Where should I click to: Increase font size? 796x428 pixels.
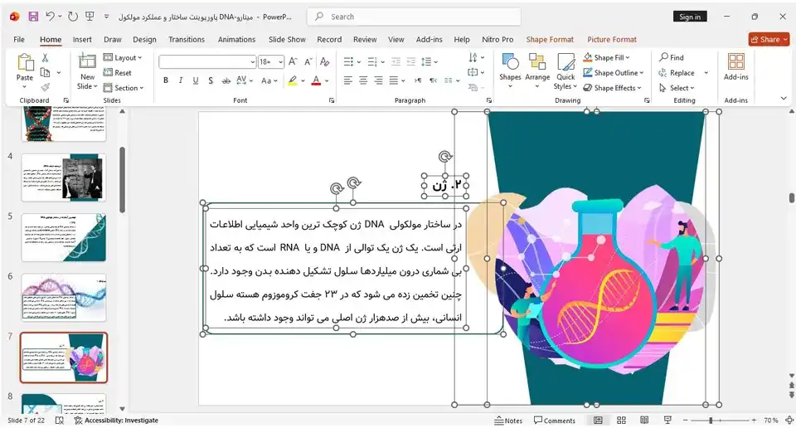(293, 62)
